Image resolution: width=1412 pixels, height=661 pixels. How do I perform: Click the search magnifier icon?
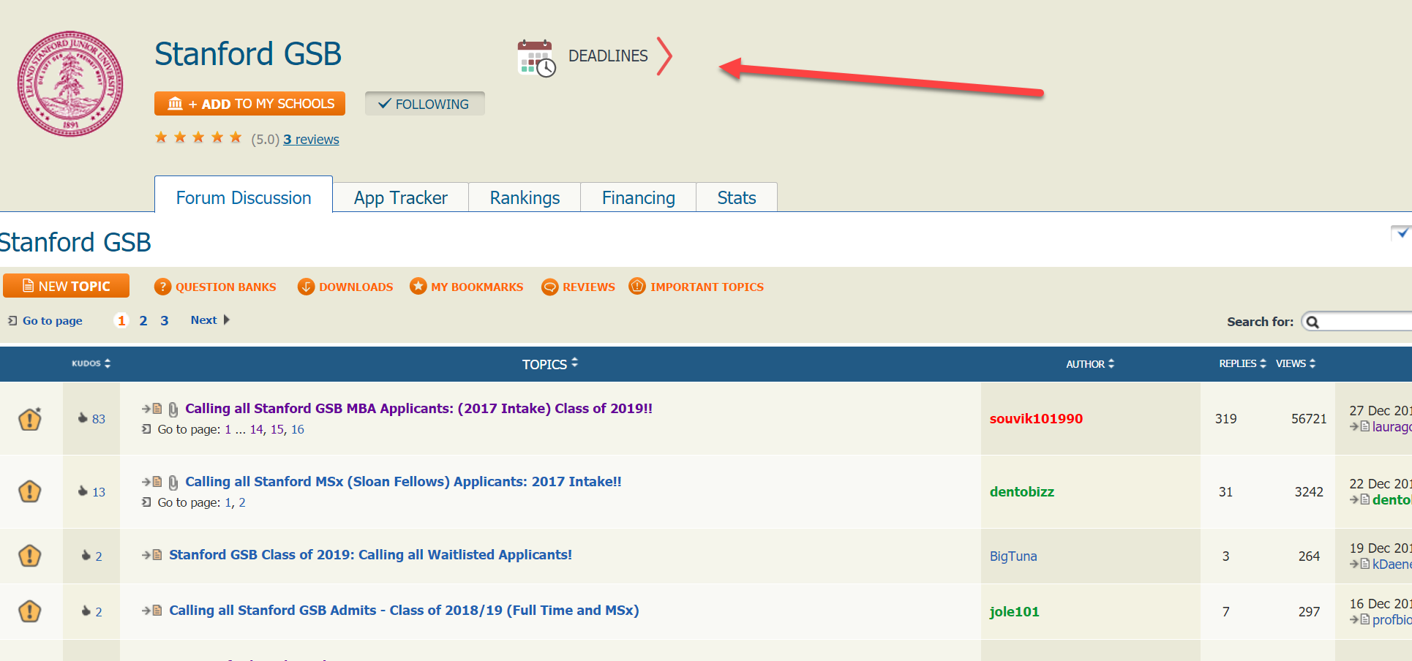[1313, 322]
